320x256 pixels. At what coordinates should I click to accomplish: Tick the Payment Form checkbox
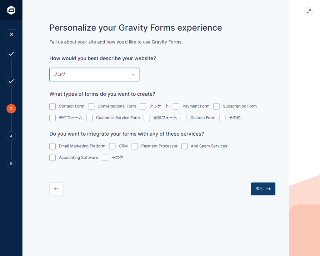click(176, 106)
